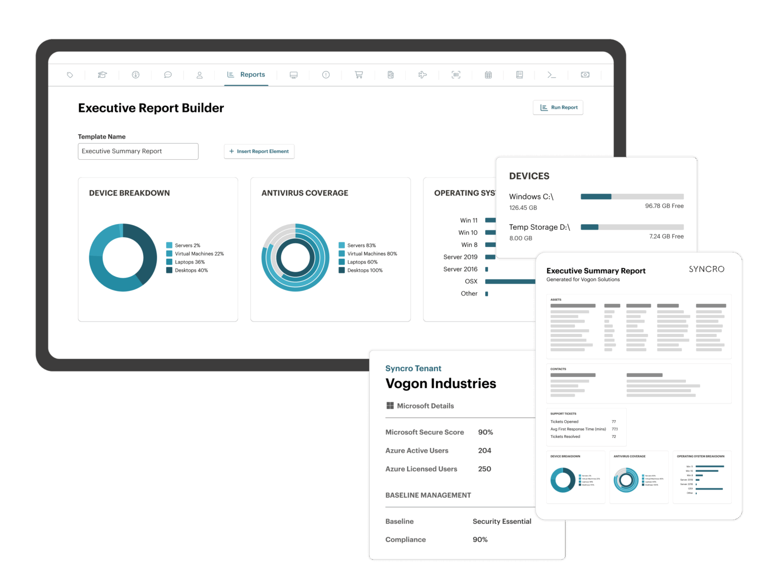Open the document file icon in navigation
758x584 pixels.
click(x=390, y=75)
